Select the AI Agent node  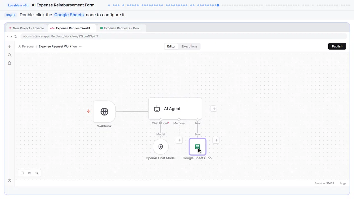[175, 109]
